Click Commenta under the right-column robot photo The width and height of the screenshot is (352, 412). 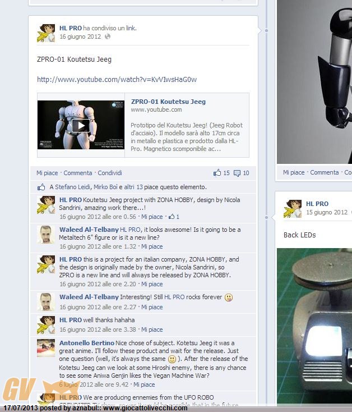tap(325, 172)
